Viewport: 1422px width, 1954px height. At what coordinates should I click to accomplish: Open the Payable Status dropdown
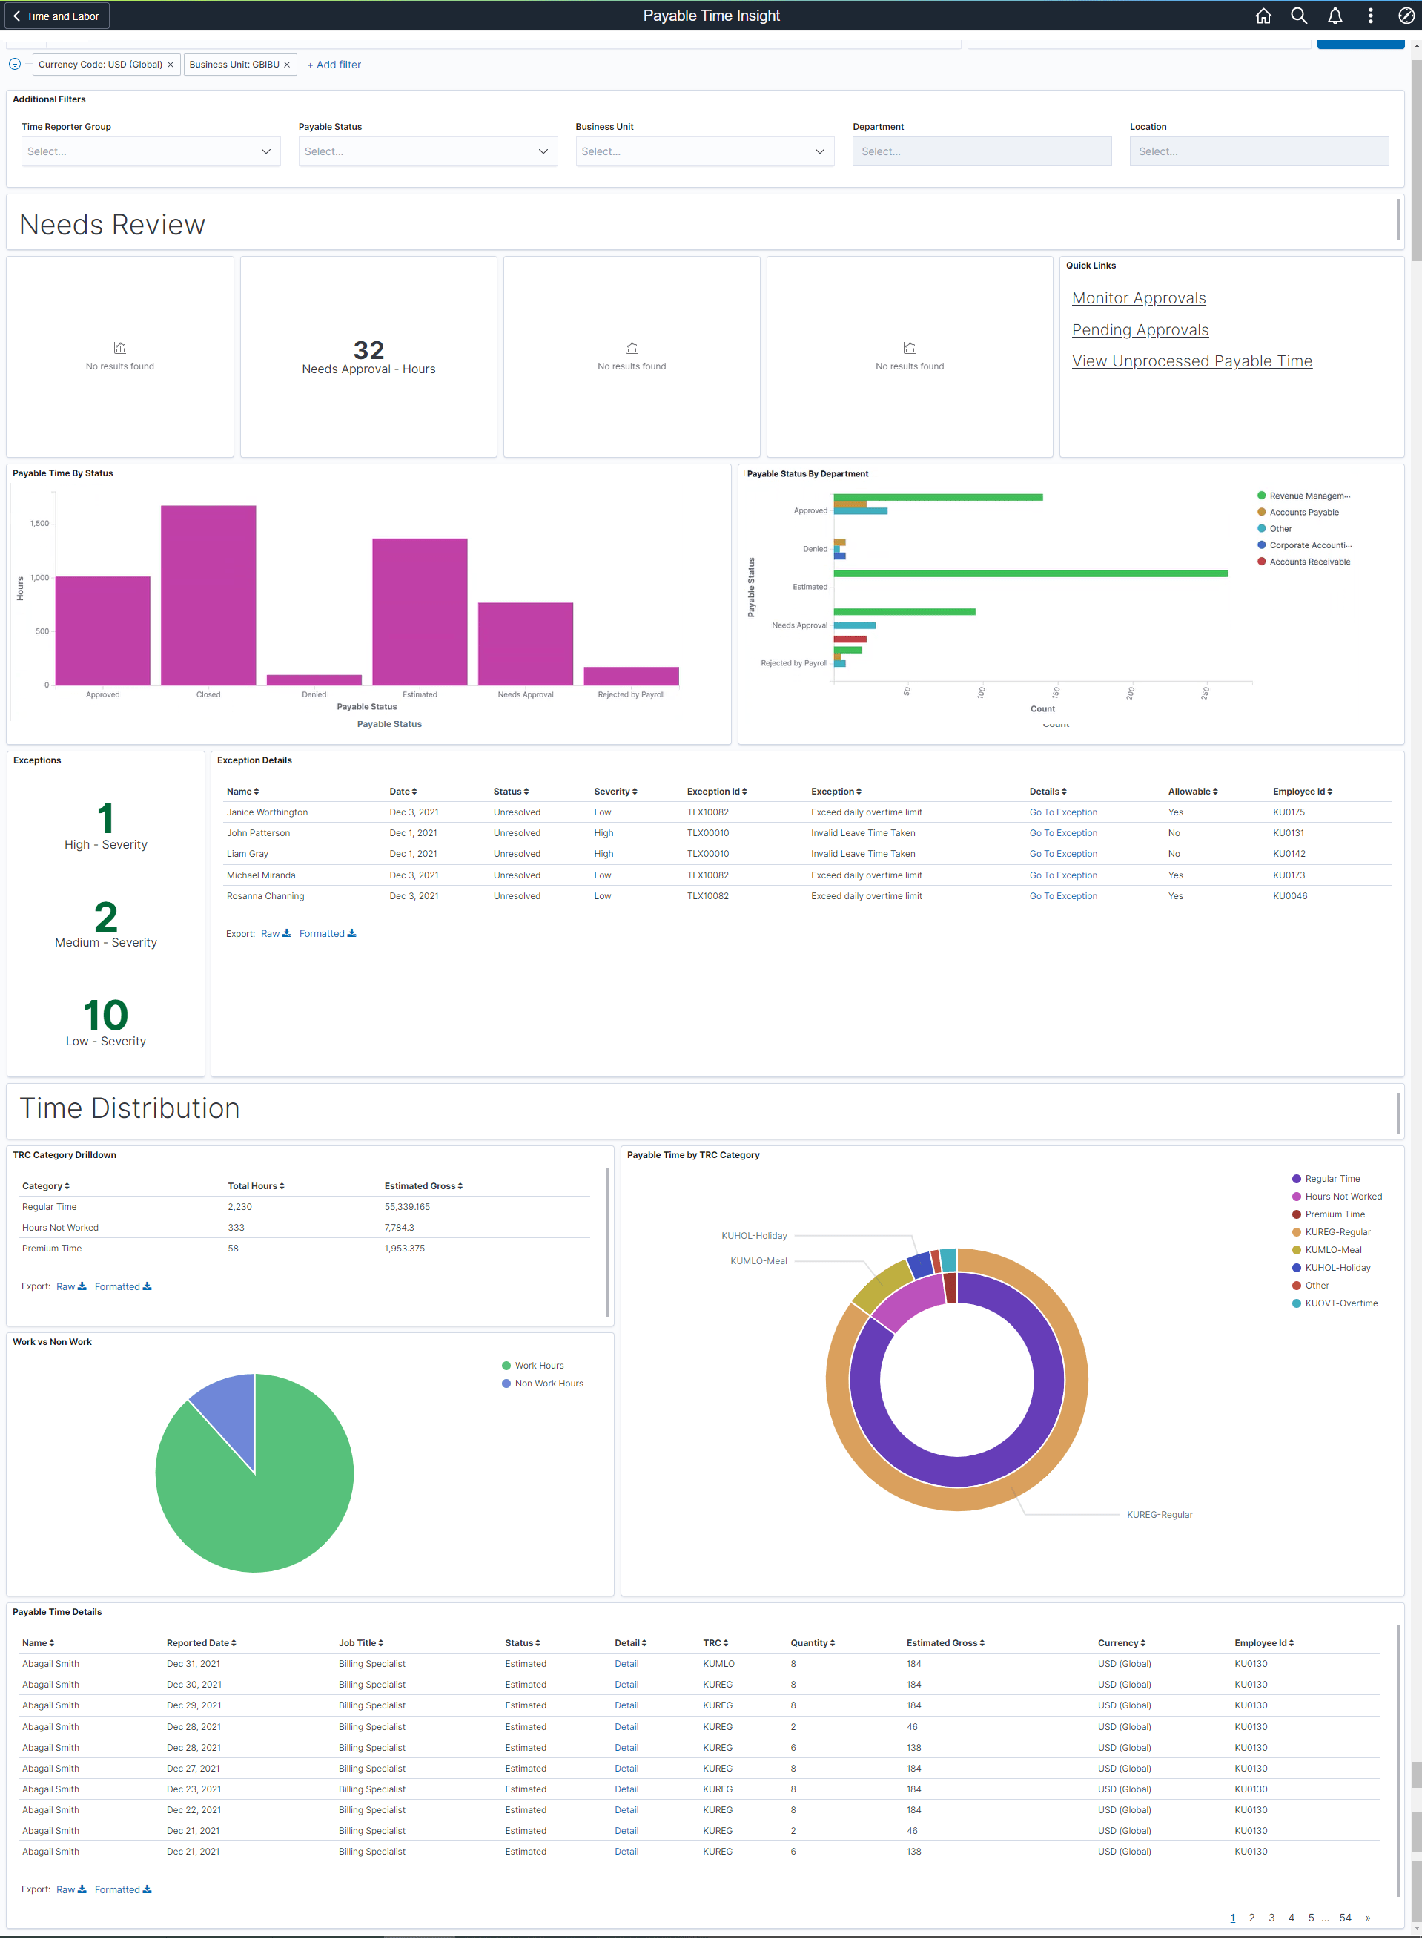pyautogui.click(x=428, y=151)
